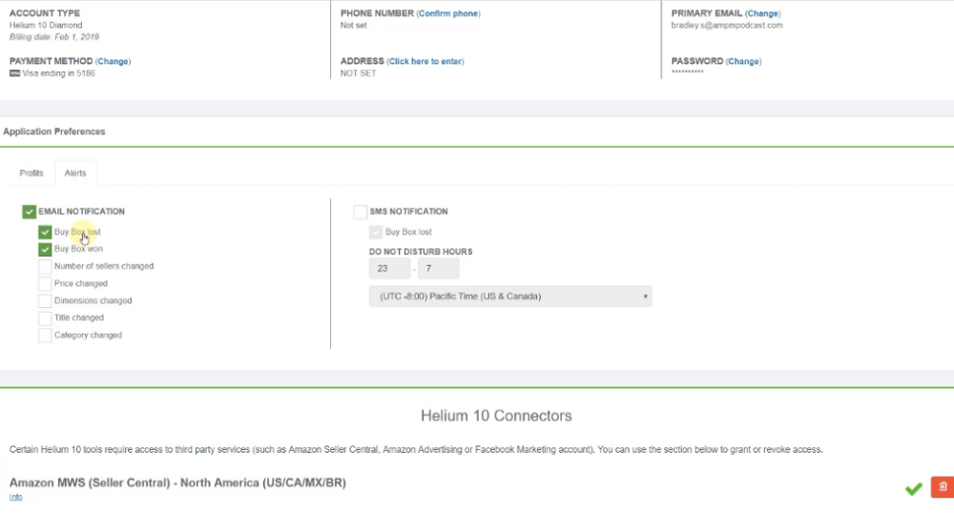Enable Number of sellers changed alert
Image resolution: width=954 pixels, height=513 pixels.
(45, 266)
